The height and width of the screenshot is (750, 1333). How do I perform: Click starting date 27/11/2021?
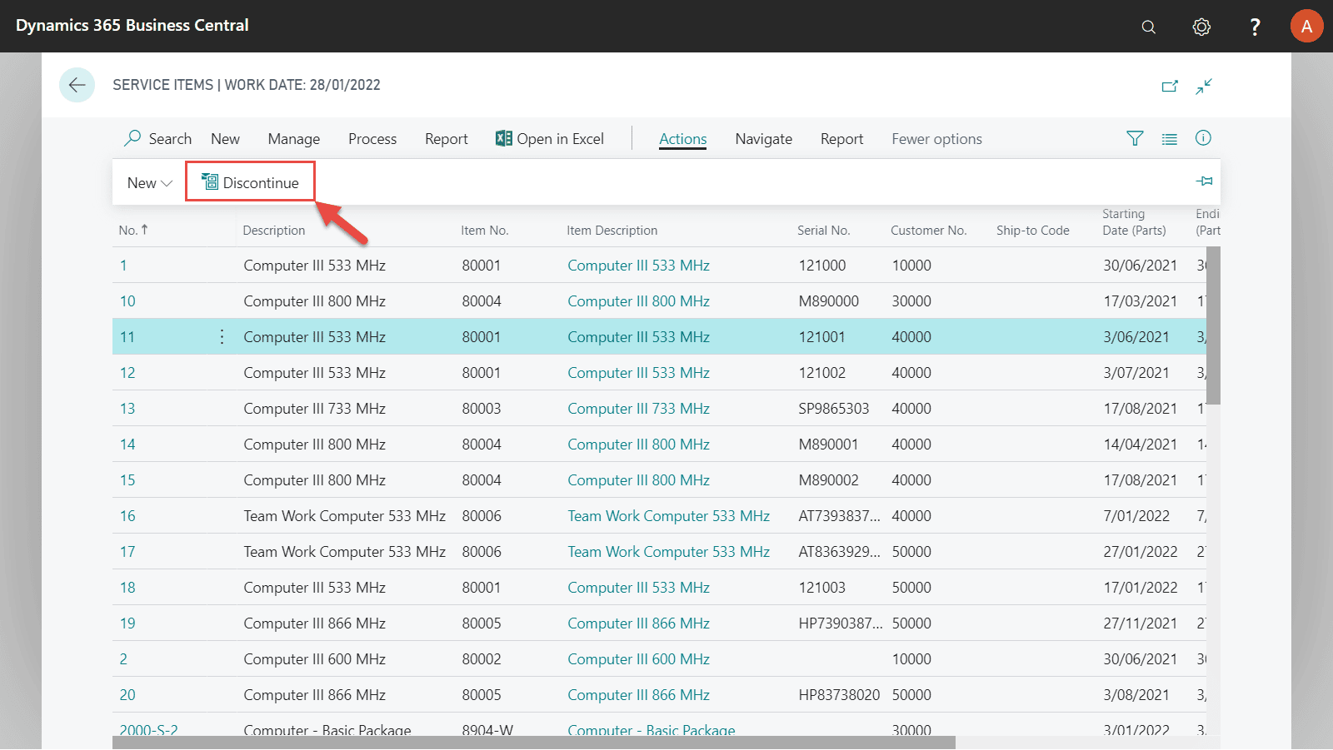1141,623
